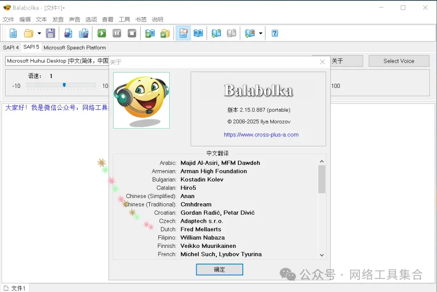Stop speech with the stop icon
This screenshot has height=292, width=437.
pos(132,33)
